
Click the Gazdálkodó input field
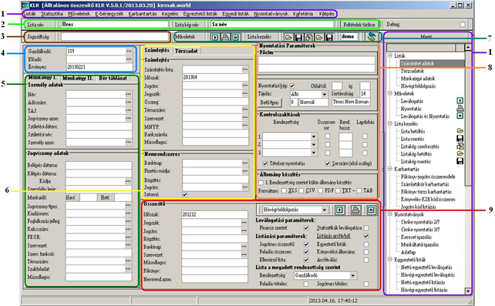tap(96, 51)
